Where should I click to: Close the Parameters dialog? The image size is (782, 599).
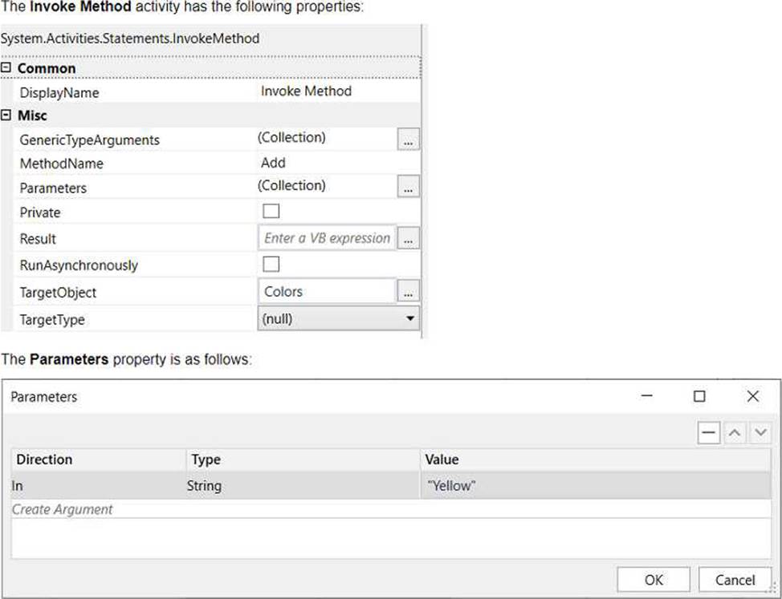point(752,396)
